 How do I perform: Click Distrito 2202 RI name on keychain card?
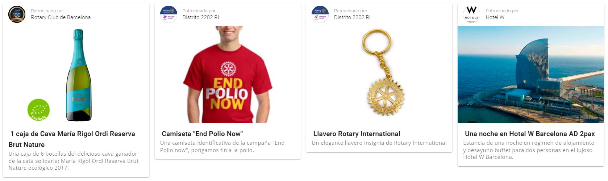coord(352,17)
